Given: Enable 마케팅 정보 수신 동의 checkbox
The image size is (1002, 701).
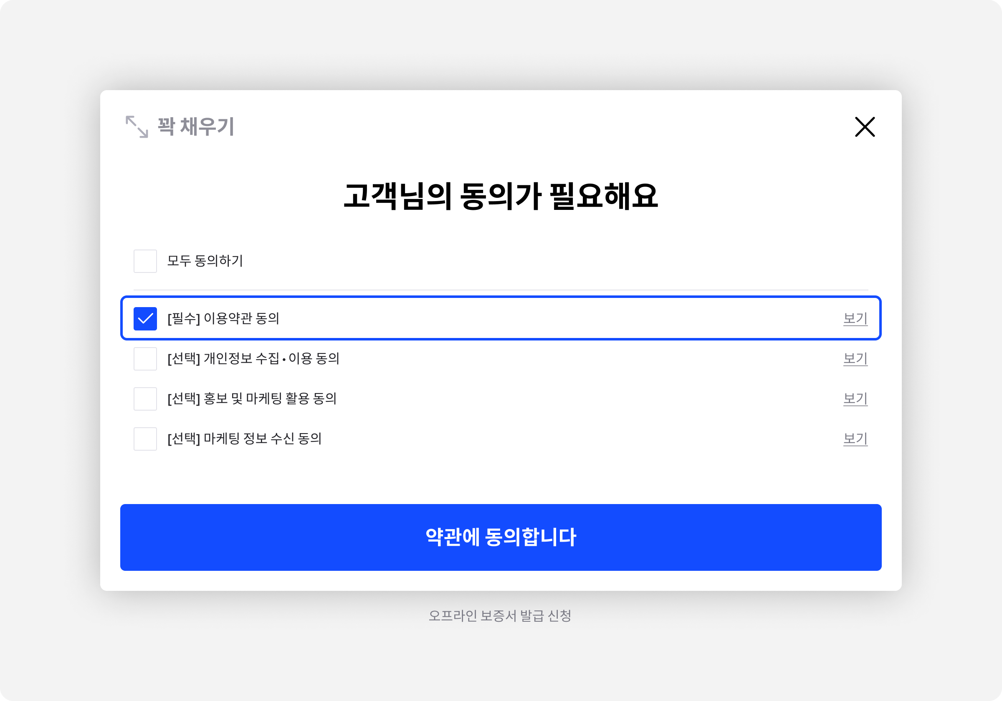Looking at the screenshot, I should [x=145, y=439].
